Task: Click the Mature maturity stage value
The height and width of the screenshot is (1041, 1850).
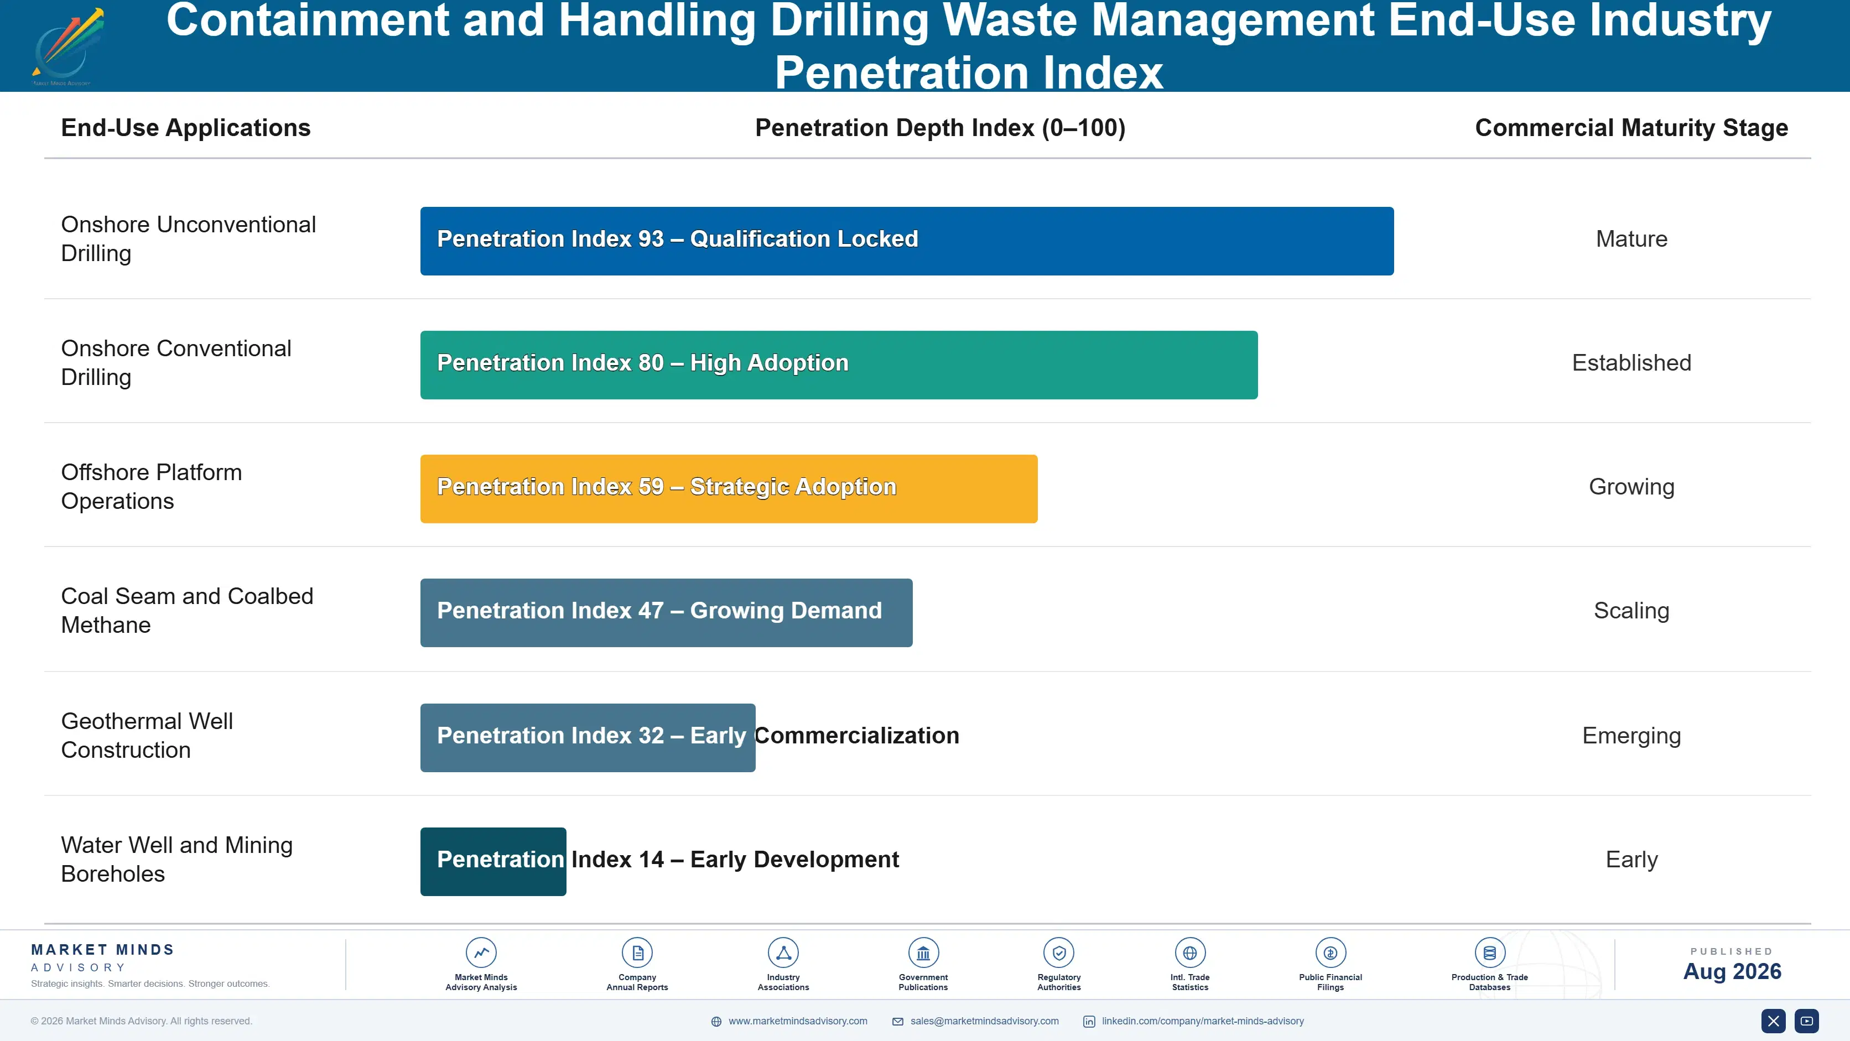Action: (x=1631, y=238)
